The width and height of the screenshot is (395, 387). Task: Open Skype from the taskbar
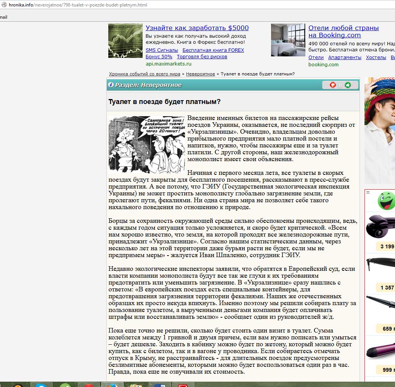[x=41, y=384]
